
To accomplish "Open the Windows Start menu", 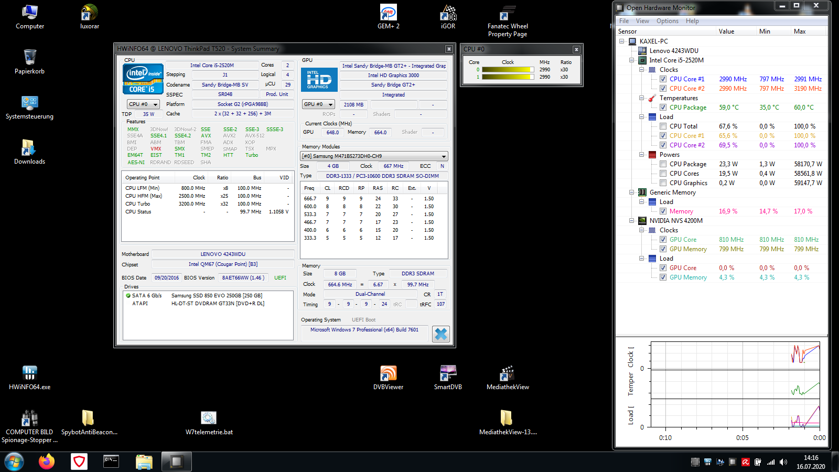I will [14, 462].
